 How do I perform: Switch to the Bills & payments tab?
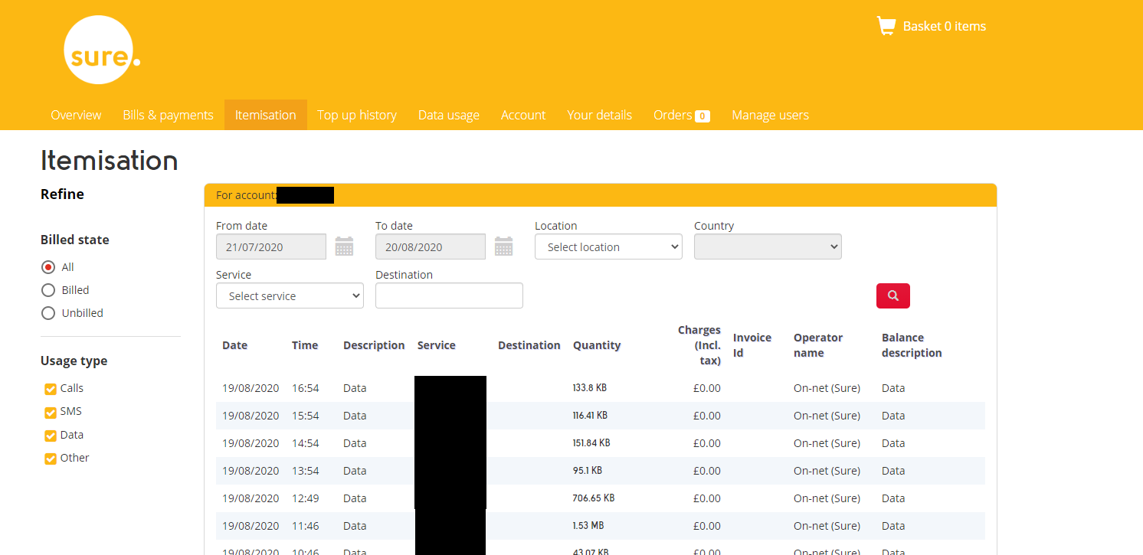168,115
